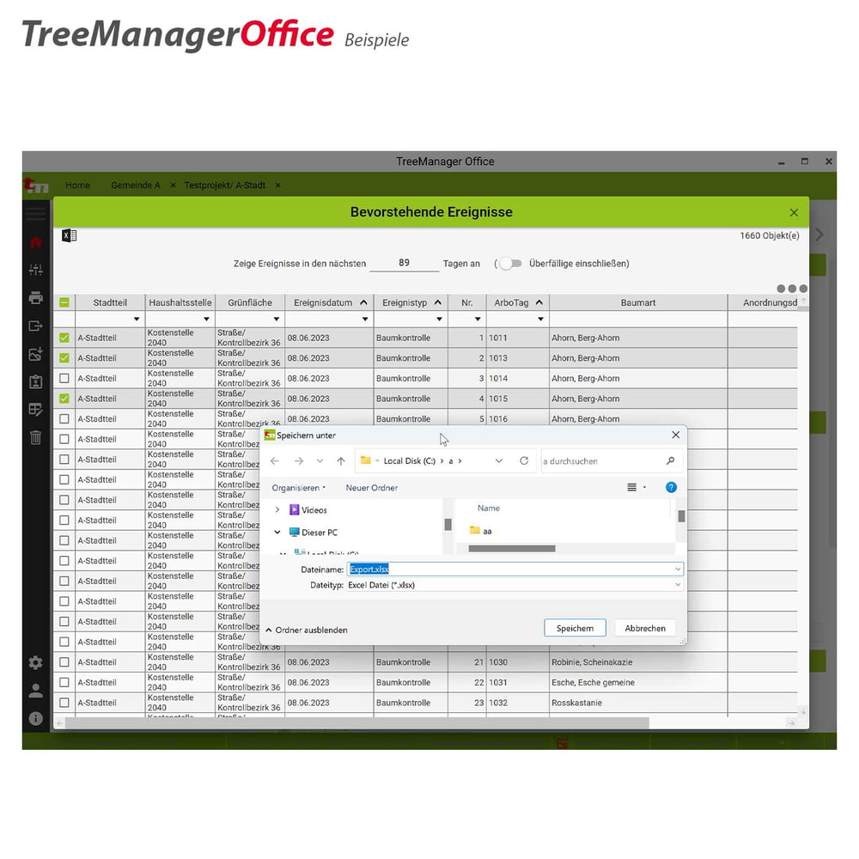This screenshot has height=859, width=859.
Task: Click the right chevron beside object count
Action: point(819,235)
